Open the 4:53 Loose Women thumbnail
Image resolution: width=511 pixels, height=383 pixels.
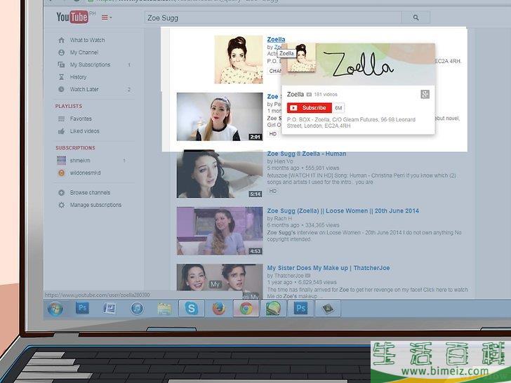220,231
